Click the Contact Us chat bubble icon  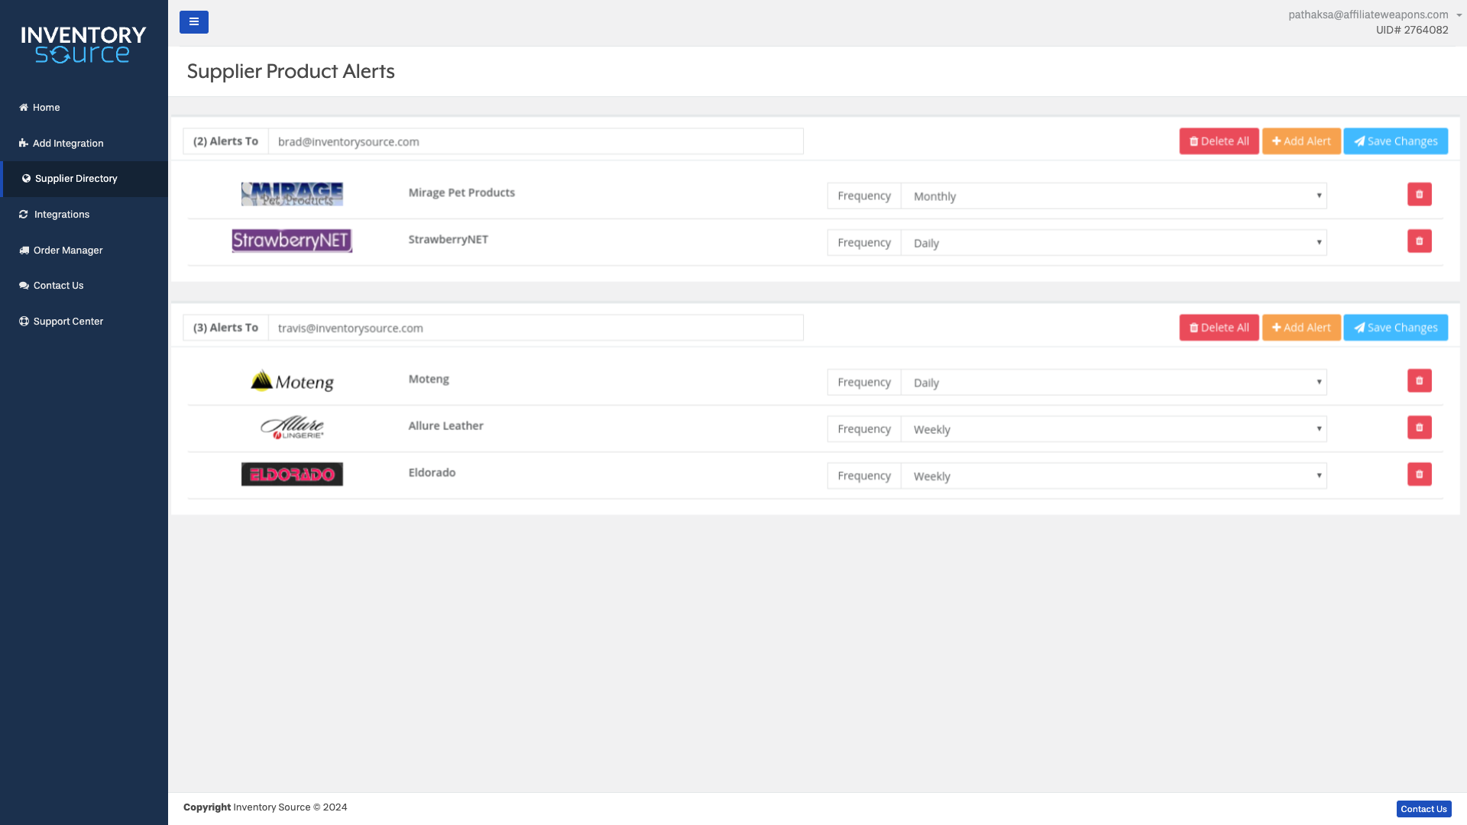24,285
